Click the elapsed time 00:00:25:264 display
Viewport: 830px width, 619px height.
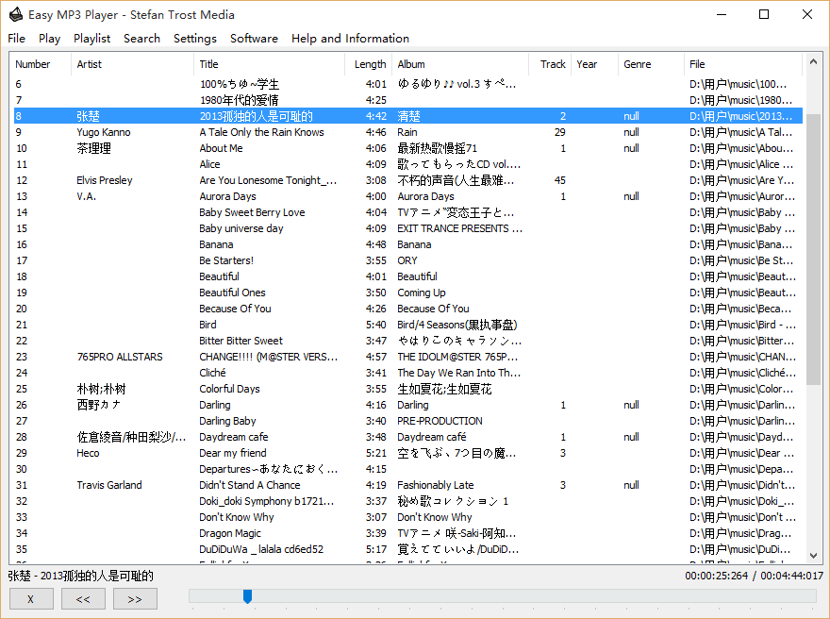pyautogui.click(x=716, y=576)
